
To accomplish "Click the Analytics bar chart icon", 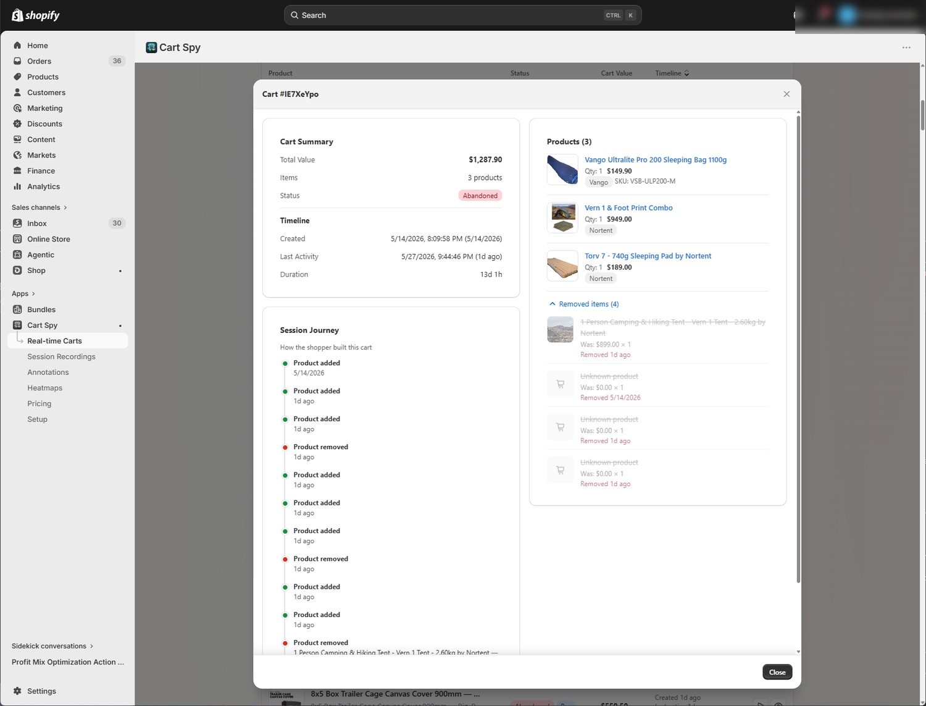I will click(x=17, y=187).
